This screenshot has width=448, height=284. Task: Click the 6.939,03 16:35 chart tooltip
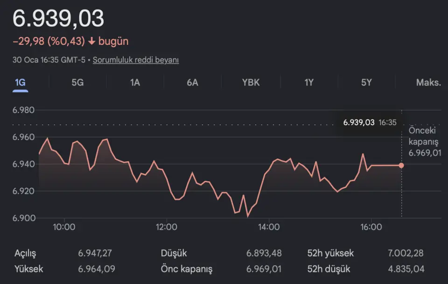point(370,122)
